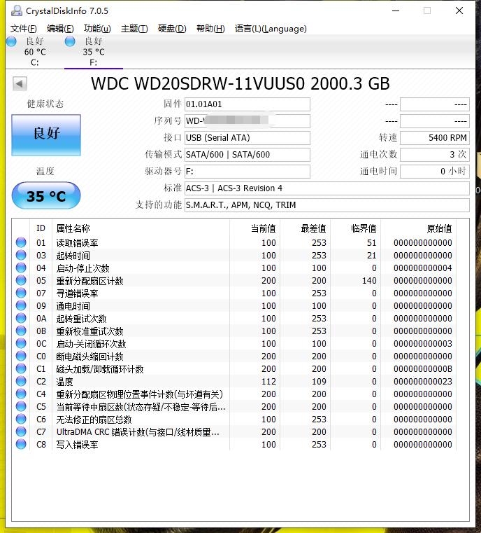The image size is (481, 533).
Task: Click the power on count field 3 次
Action: (x=435, y=154)
